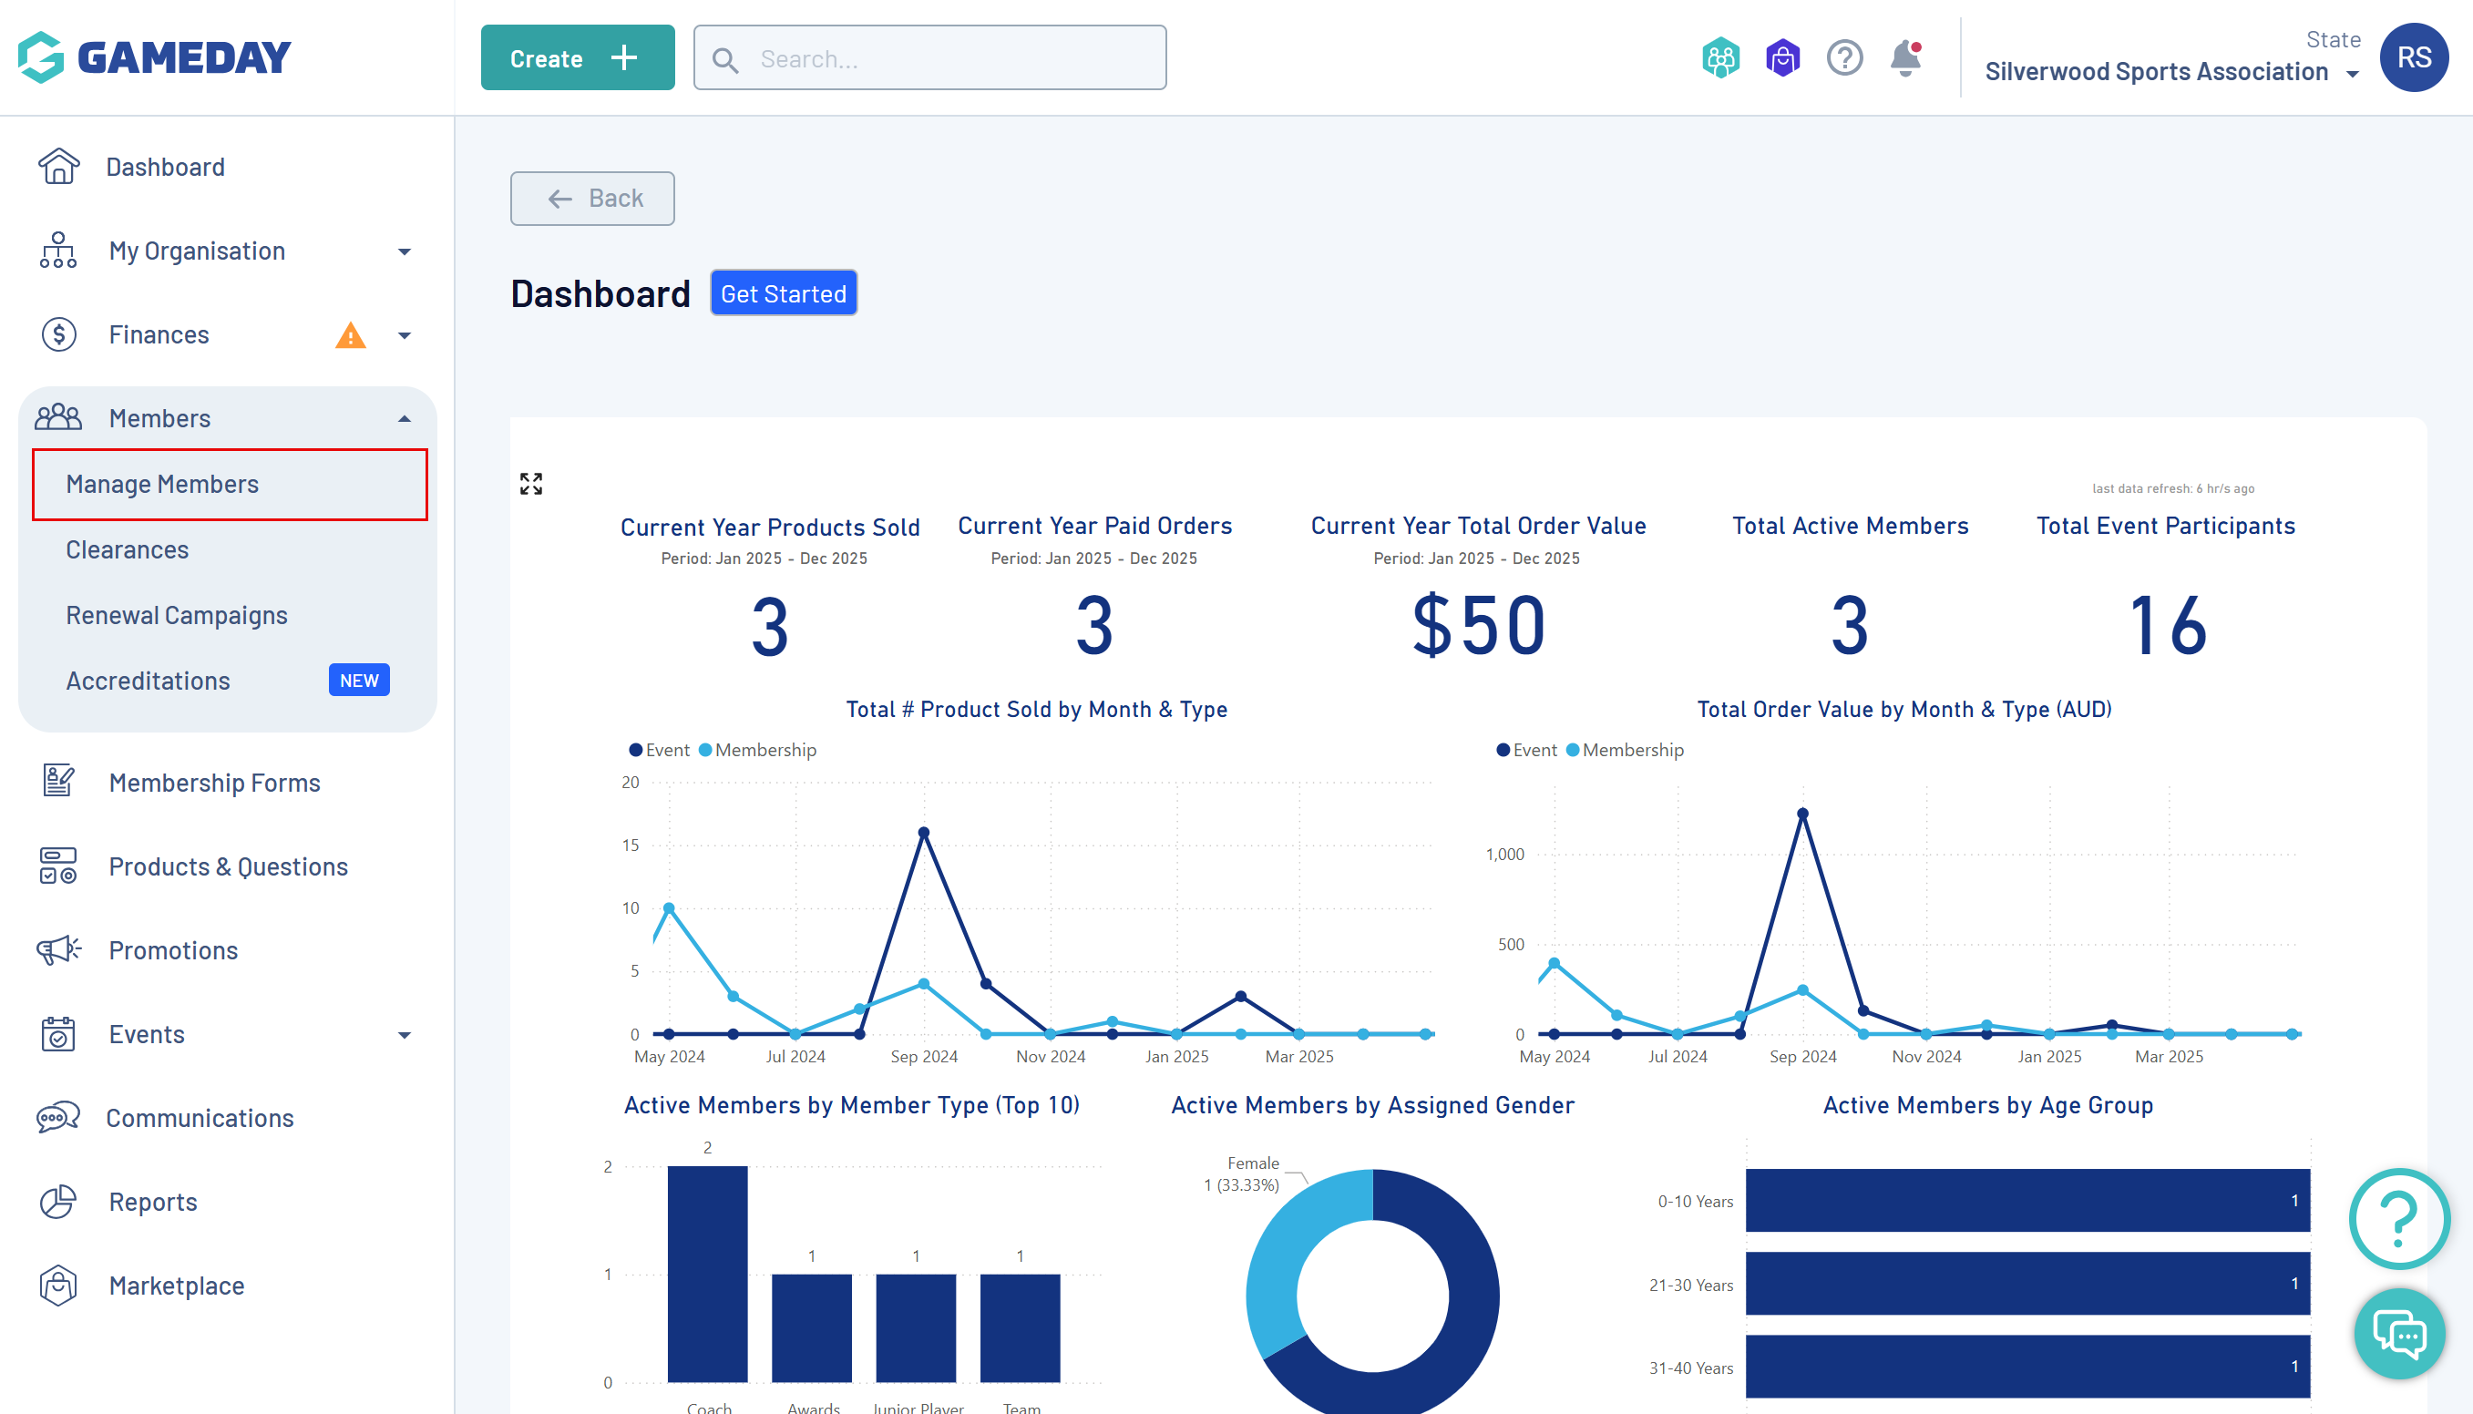
Task: Click the RS user avatar
Action: [x=2413, y=58]
